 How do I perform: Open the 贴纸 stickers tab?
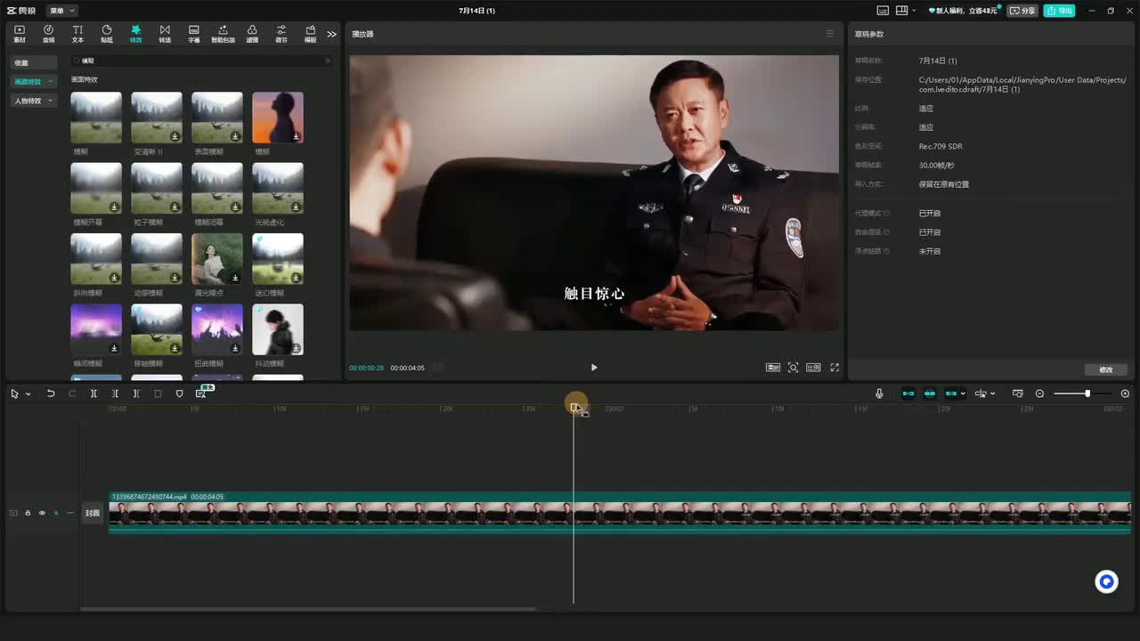(x=107, y=34)
